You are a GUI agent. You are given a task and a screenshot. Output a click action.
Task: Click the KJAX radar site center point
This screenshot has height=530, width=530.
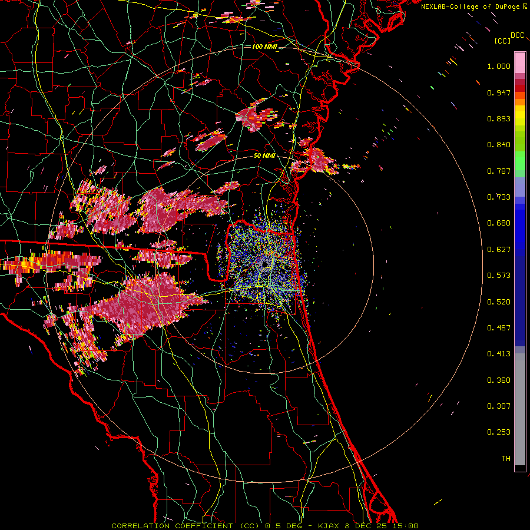266,264
